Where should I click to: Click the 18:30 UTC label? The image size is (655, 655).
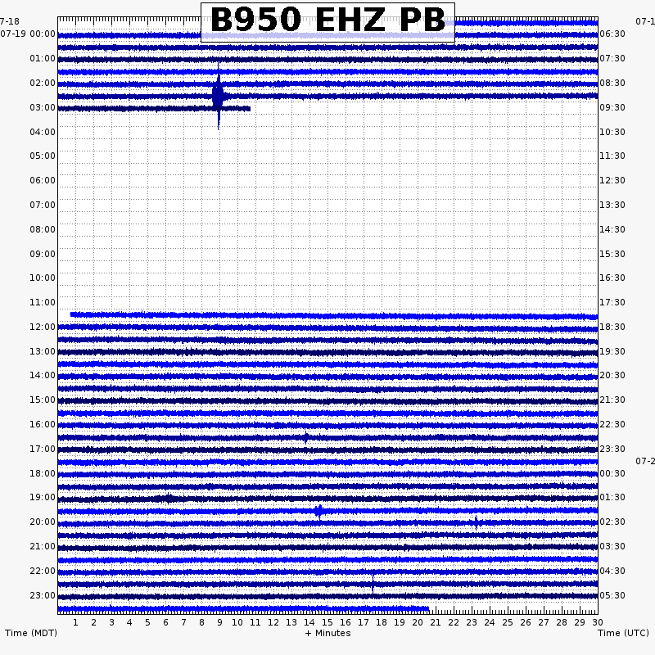coord(612,327)
